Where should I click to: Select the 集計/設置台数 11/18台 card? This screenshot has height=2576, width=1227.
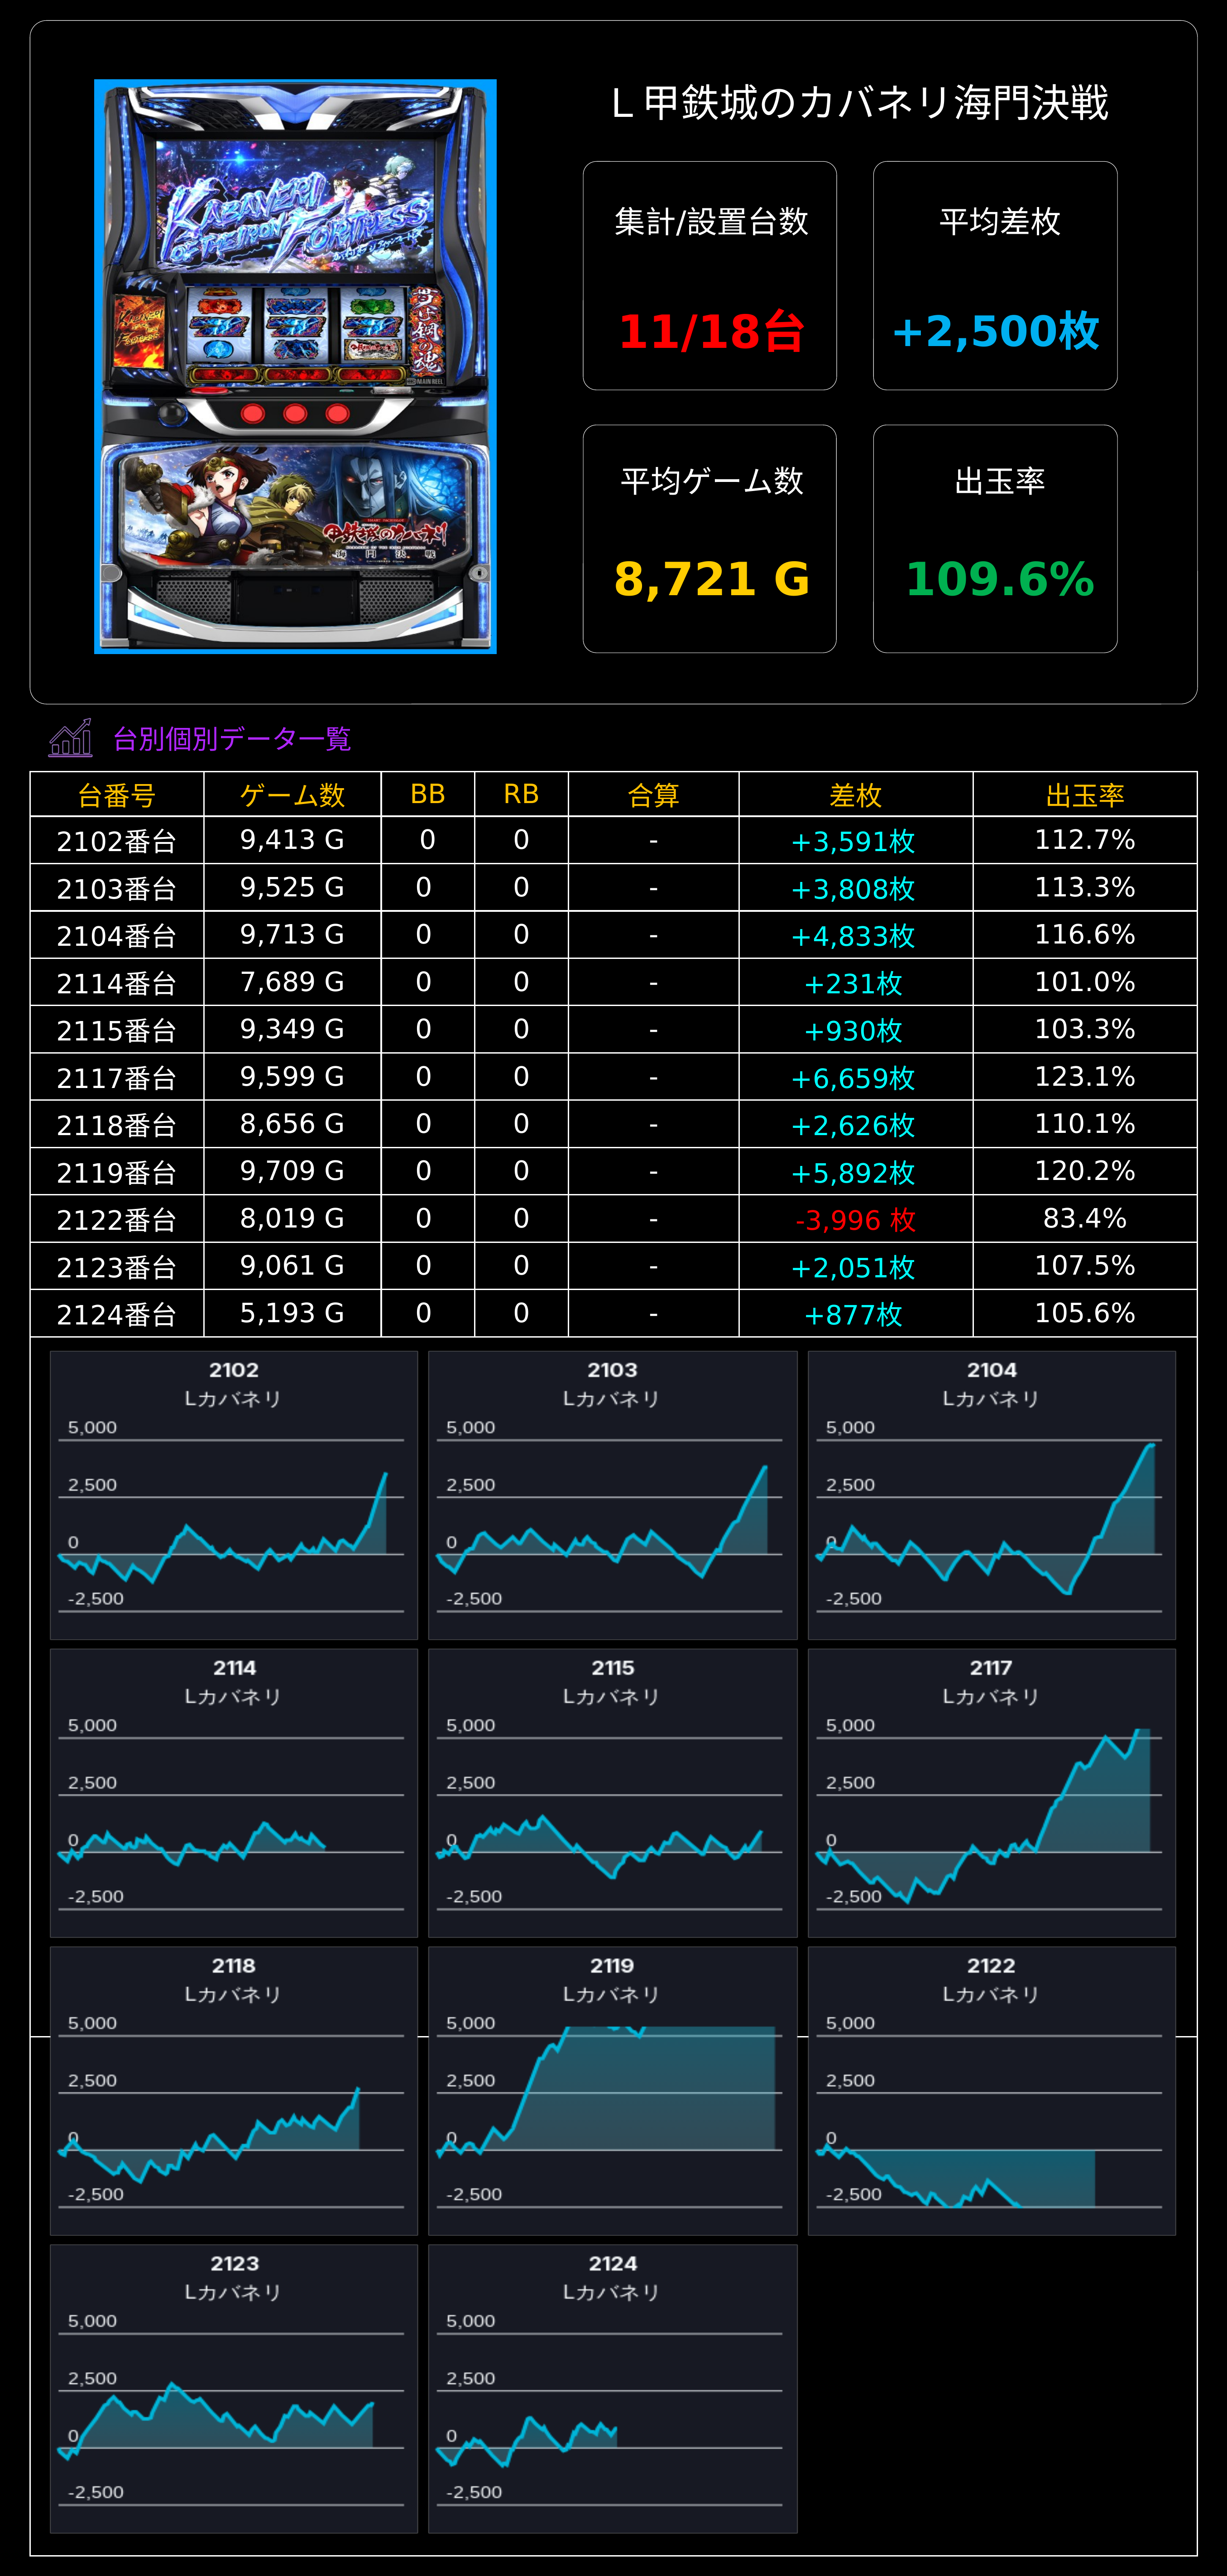(709, 275)
